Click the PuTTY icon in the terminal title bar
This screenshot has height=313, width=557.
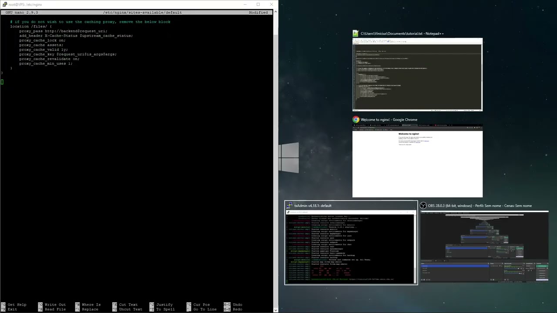tap(4, 4)
